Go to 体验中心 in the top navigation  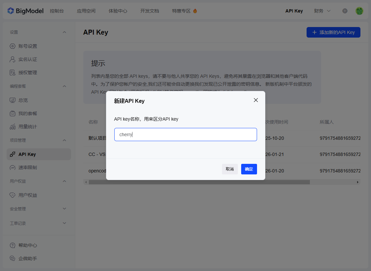[118, 11]
